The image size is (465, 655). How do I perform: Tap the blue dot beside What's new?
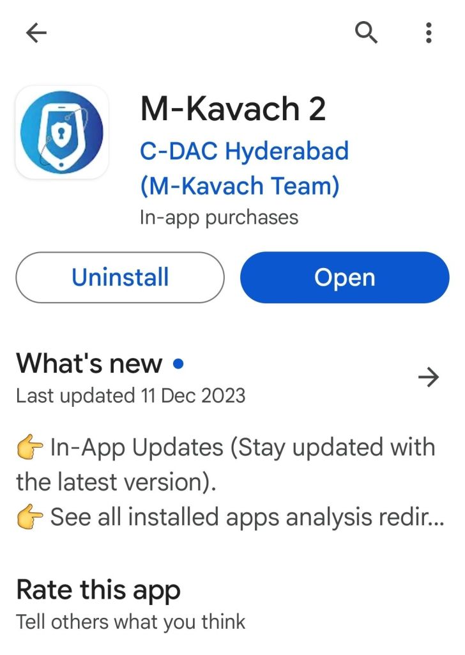(178, 364)
